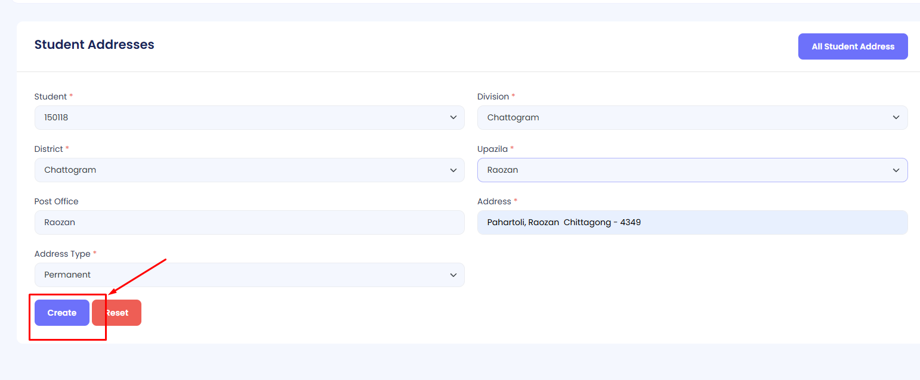This screenshot has height=380, width=920.
Task: Click the Address Type chevron arrow
Action: (x=453, y=275)
